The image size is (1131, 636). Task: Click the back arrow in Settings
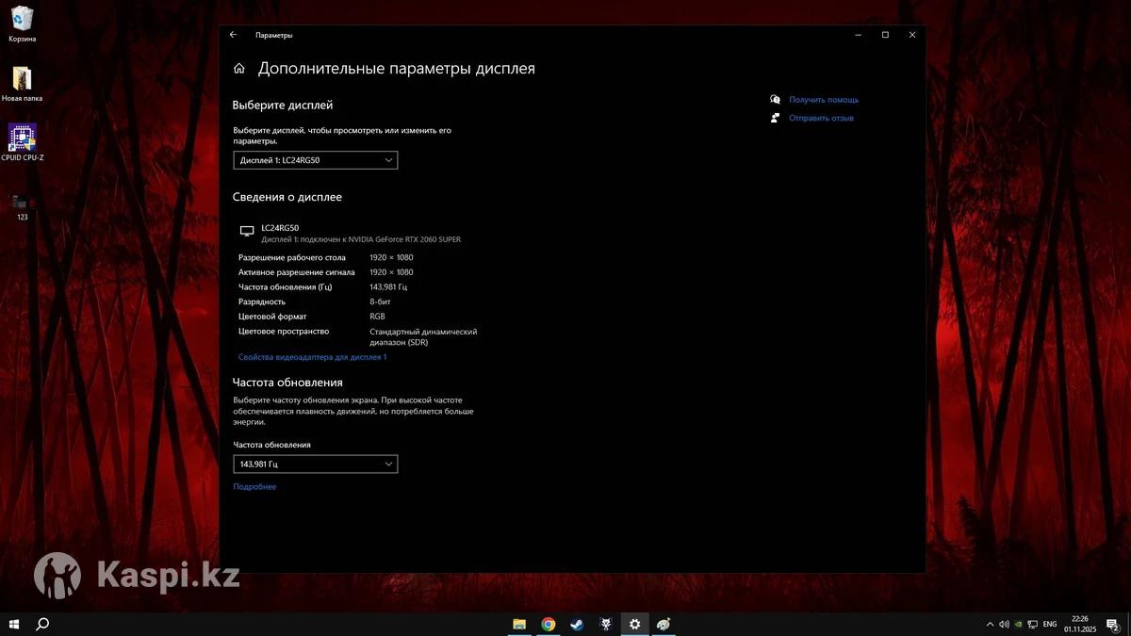click(x=234, y=35)
